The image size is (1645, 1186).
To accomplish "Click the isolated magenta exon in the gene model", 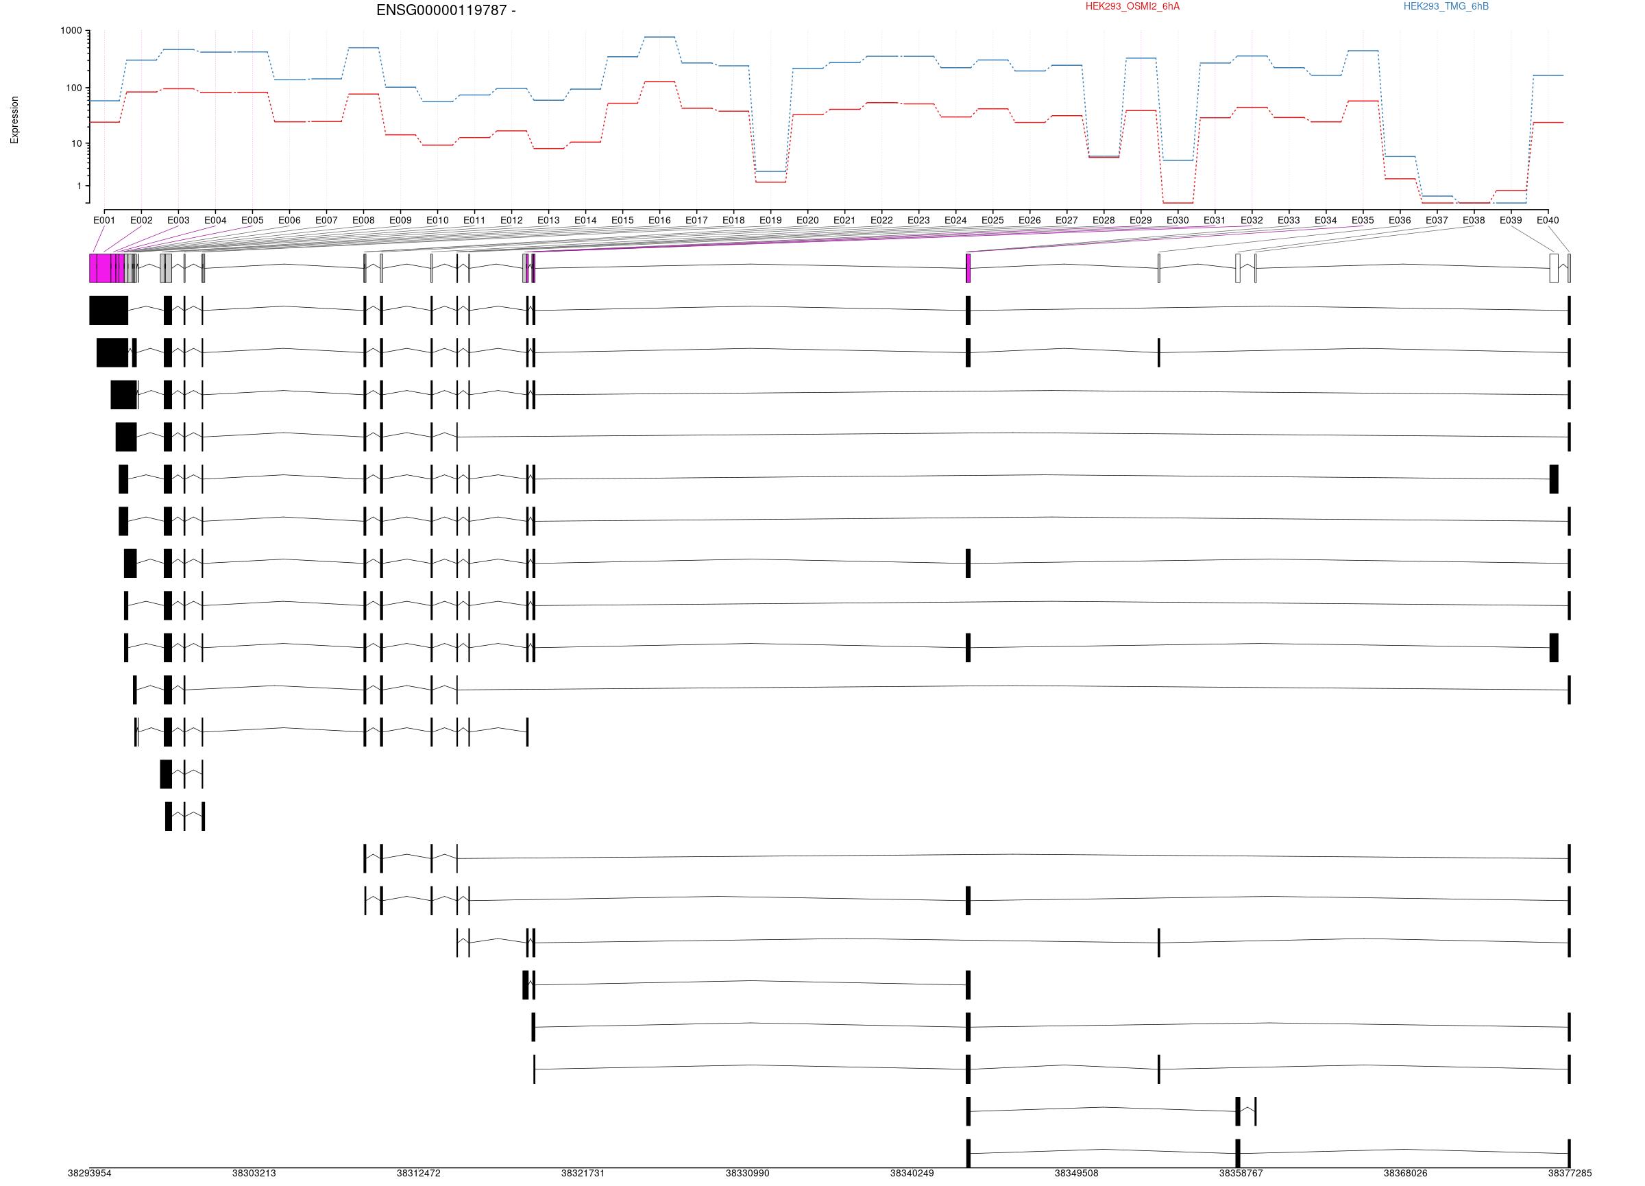I will coord(968,268).
